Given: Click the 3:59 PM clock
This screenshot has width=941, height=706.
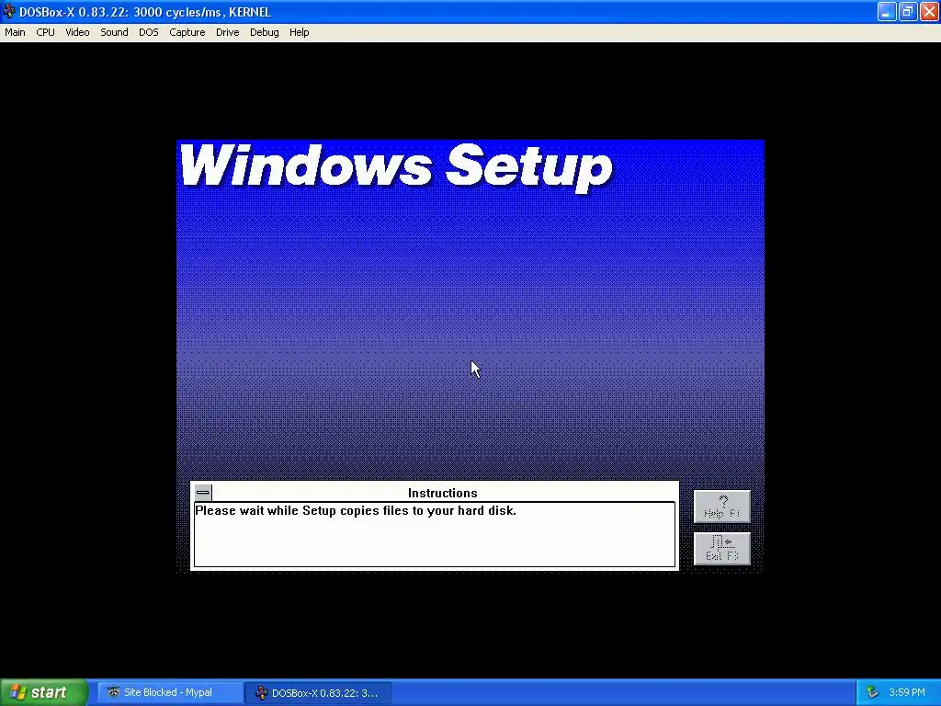Looking at the screenshot, I should click(x=907, y=692).
